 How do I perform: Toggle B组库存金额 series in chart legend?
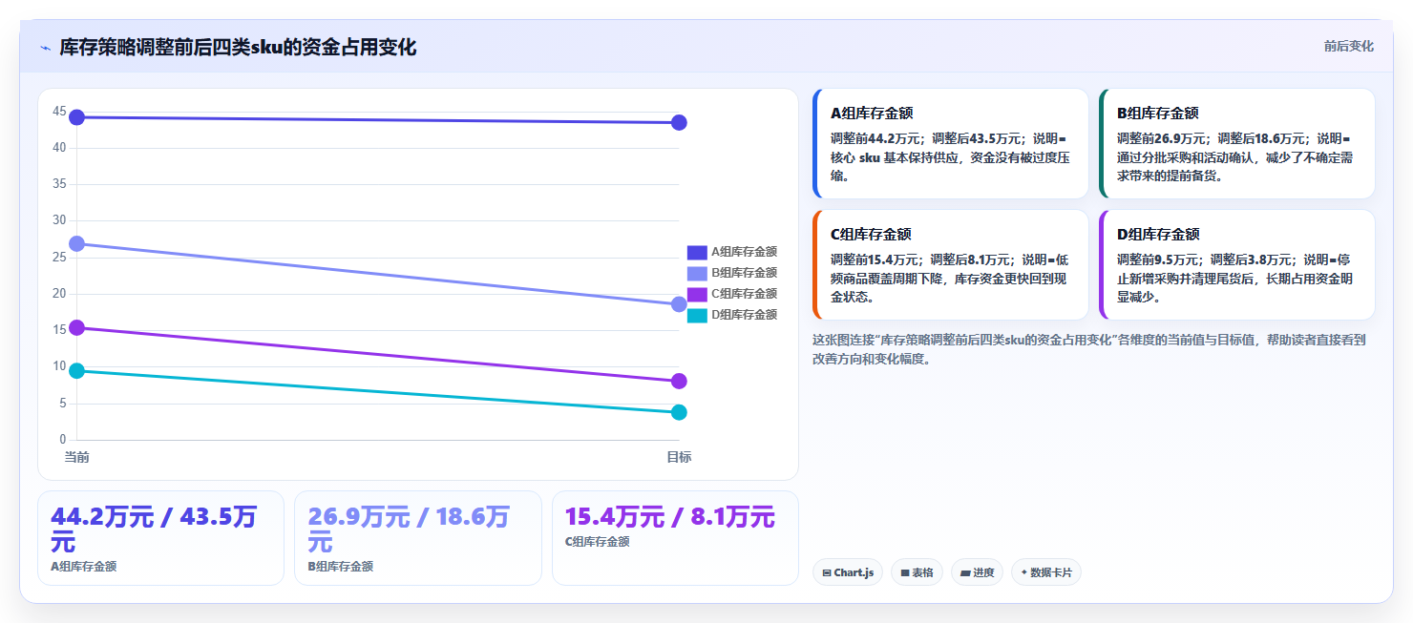pos(732,273)
